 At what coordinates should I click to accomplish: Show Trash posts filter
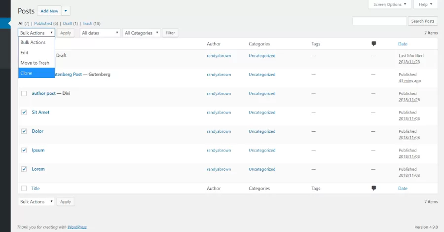point(87,23)
